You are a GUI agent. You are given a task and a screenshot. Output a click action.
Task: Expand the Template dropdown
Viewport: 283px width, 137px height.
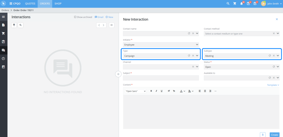[273, 85]
